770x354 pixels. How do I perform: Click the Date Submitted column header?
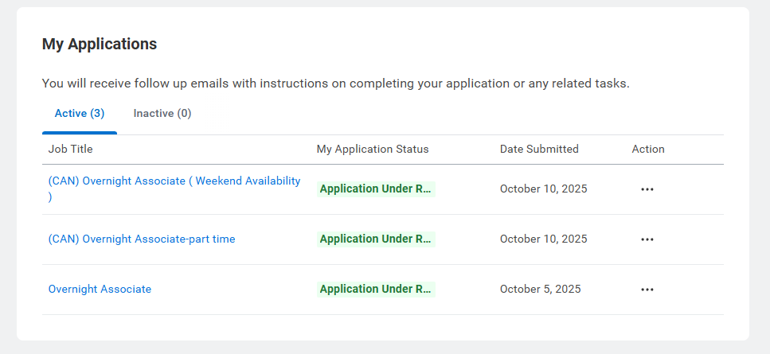[x=539, y=149]
